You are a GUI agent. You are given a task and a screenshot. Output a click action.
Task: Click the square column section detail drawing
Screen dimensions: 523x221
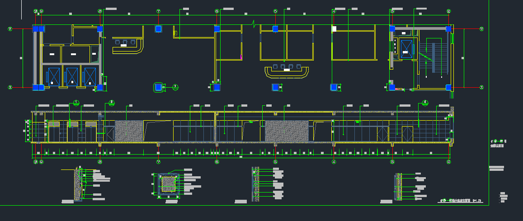click(168, 184)
